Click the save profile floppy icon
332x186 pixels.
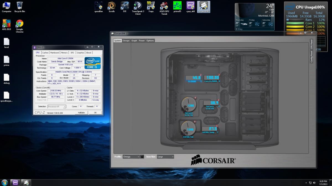[x=142, y=157]
